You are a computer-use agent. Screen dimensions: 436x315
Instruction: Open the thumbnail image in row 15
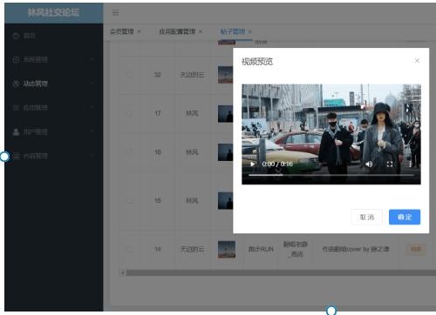pyautogui.click(x=226, y=200)
